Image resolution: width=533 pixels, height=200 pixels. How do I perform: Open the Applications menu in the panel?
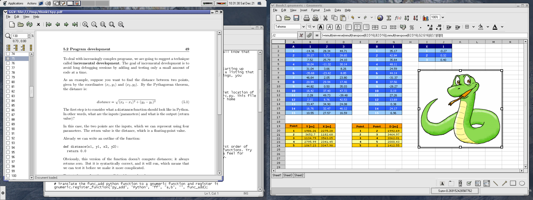coord(15,3)
